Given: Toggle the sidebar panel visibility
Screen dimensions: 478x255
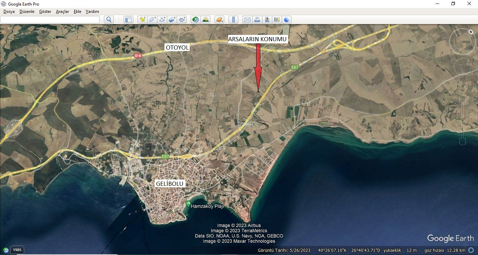Looking at the screenshot, I should [128, 20].
